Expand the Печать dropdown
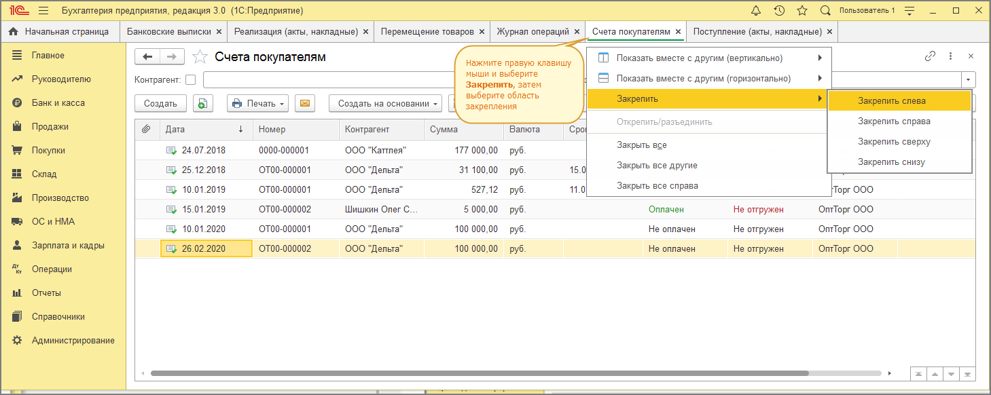The height and width of the screenshot is (395, 991). click(x=257, y=103)
